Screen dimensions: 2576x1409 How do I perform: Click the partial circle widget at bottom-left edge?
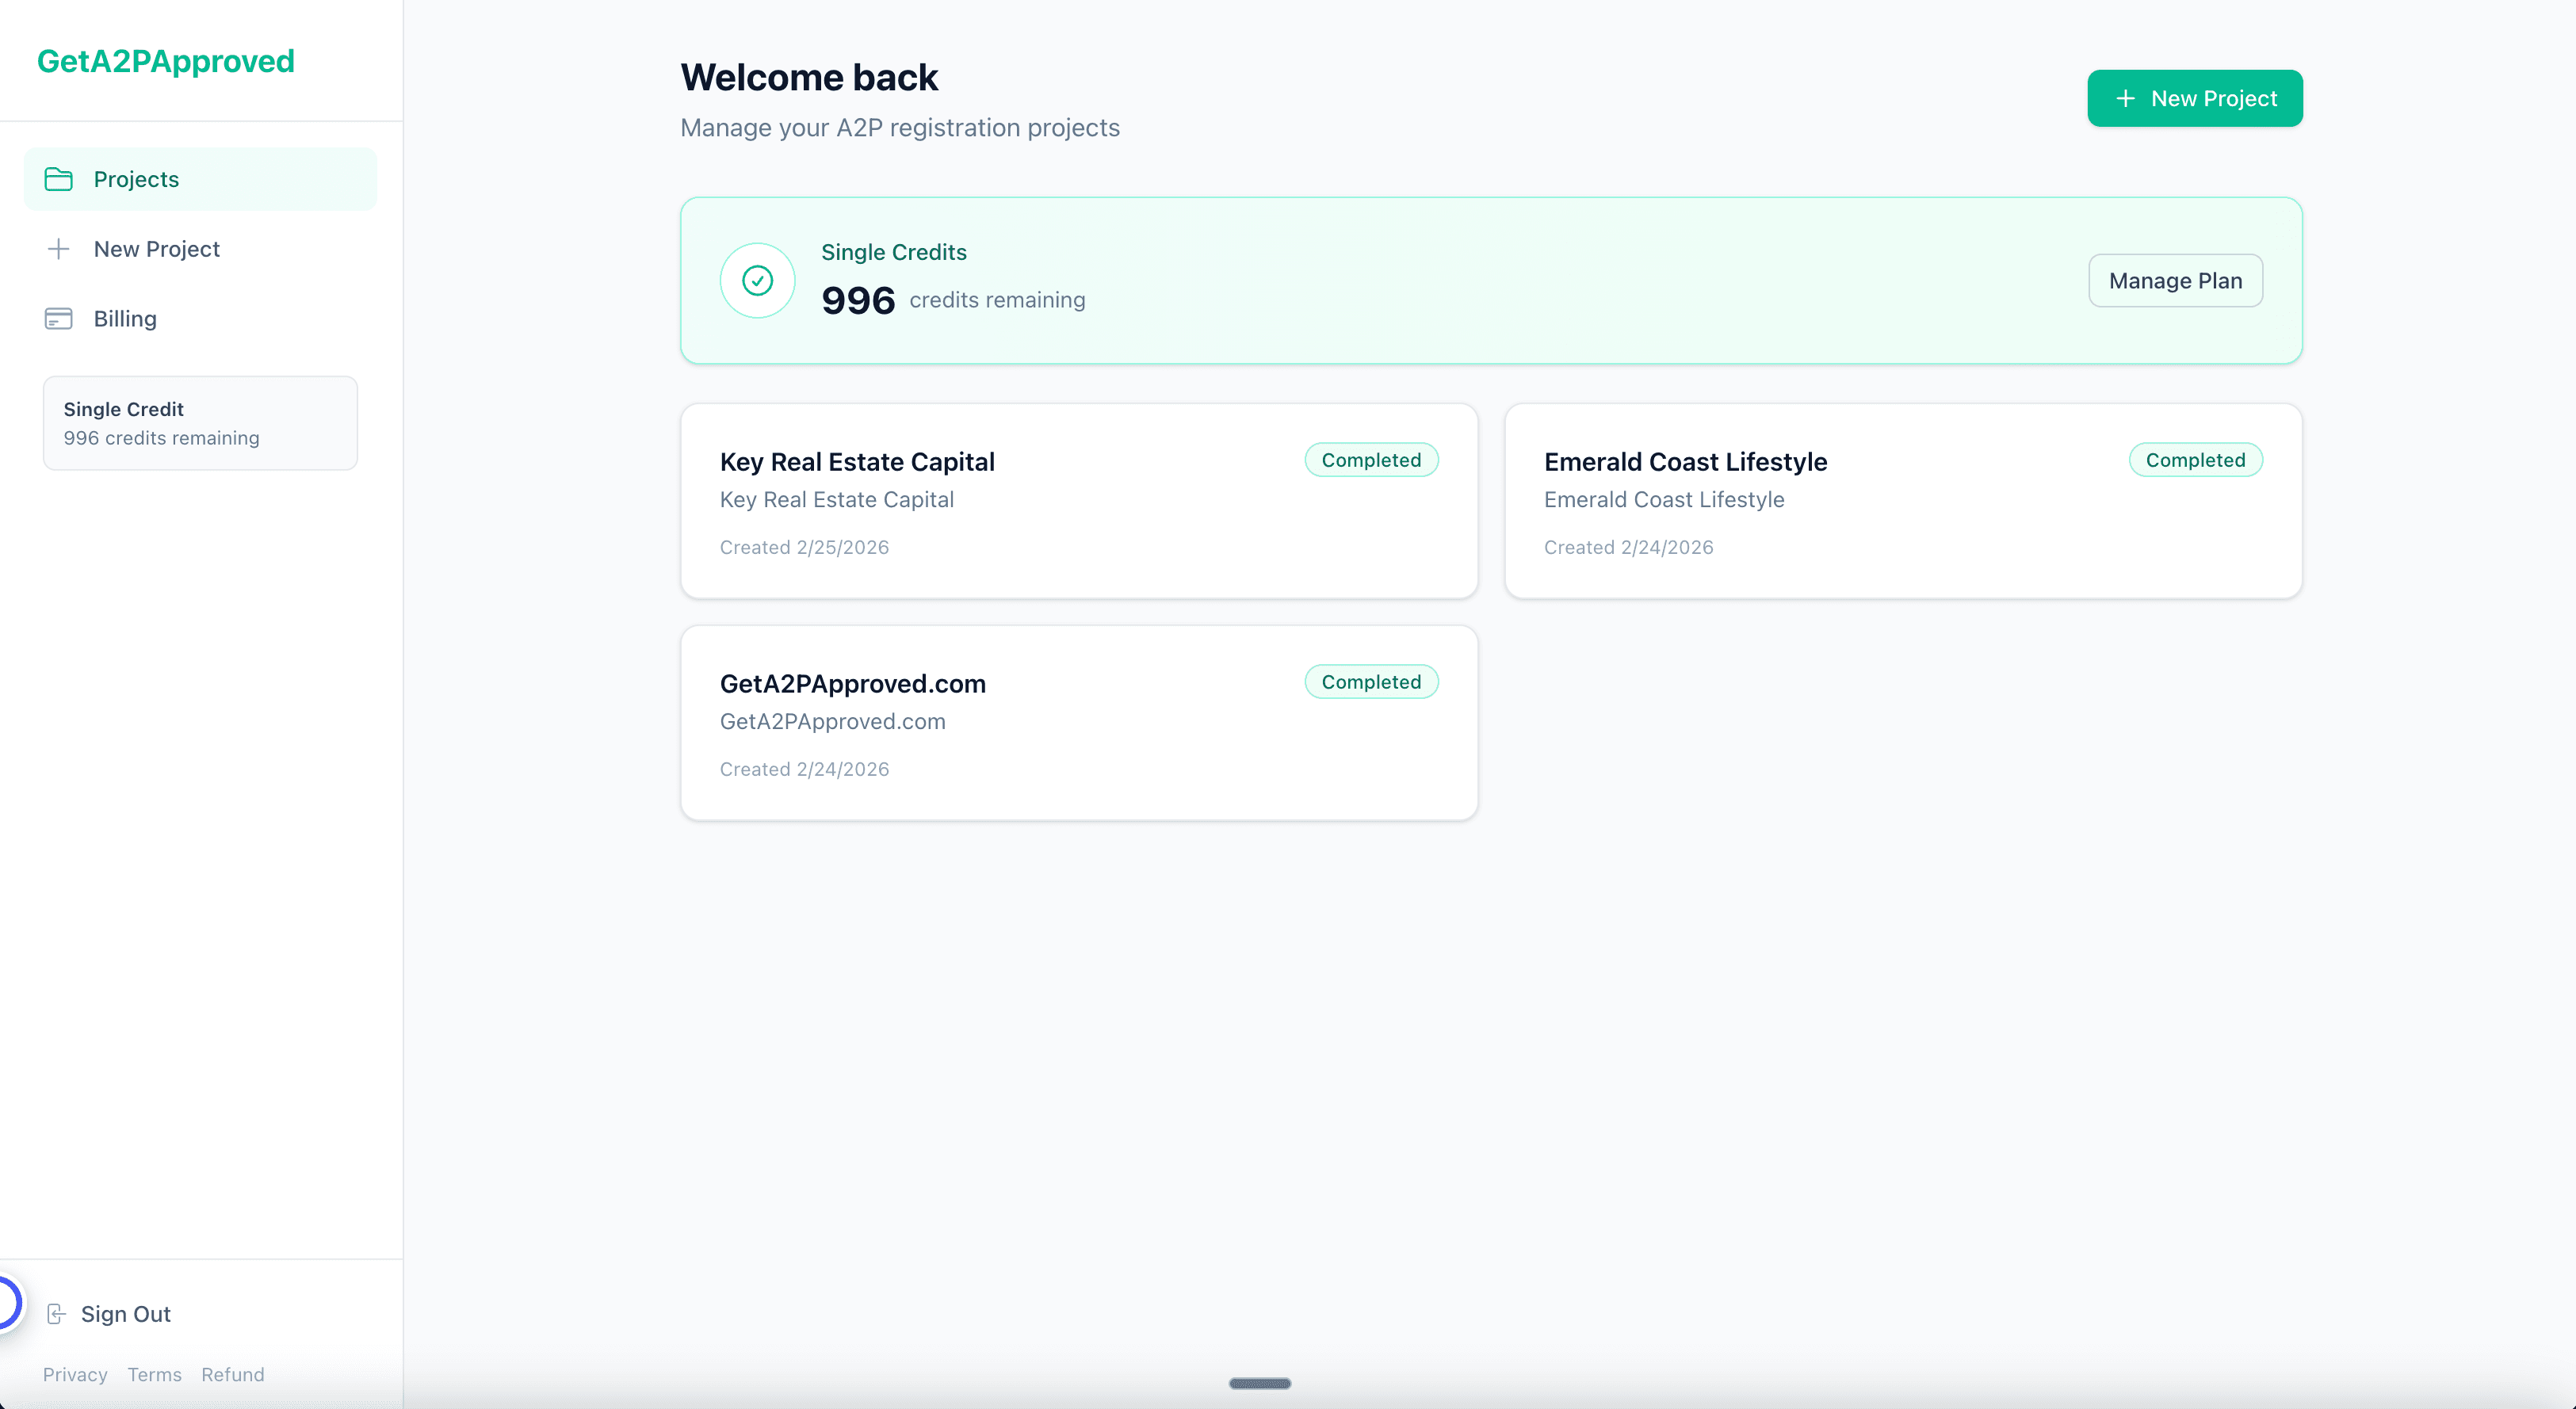pyautogui.click(x=8, y=1304)
